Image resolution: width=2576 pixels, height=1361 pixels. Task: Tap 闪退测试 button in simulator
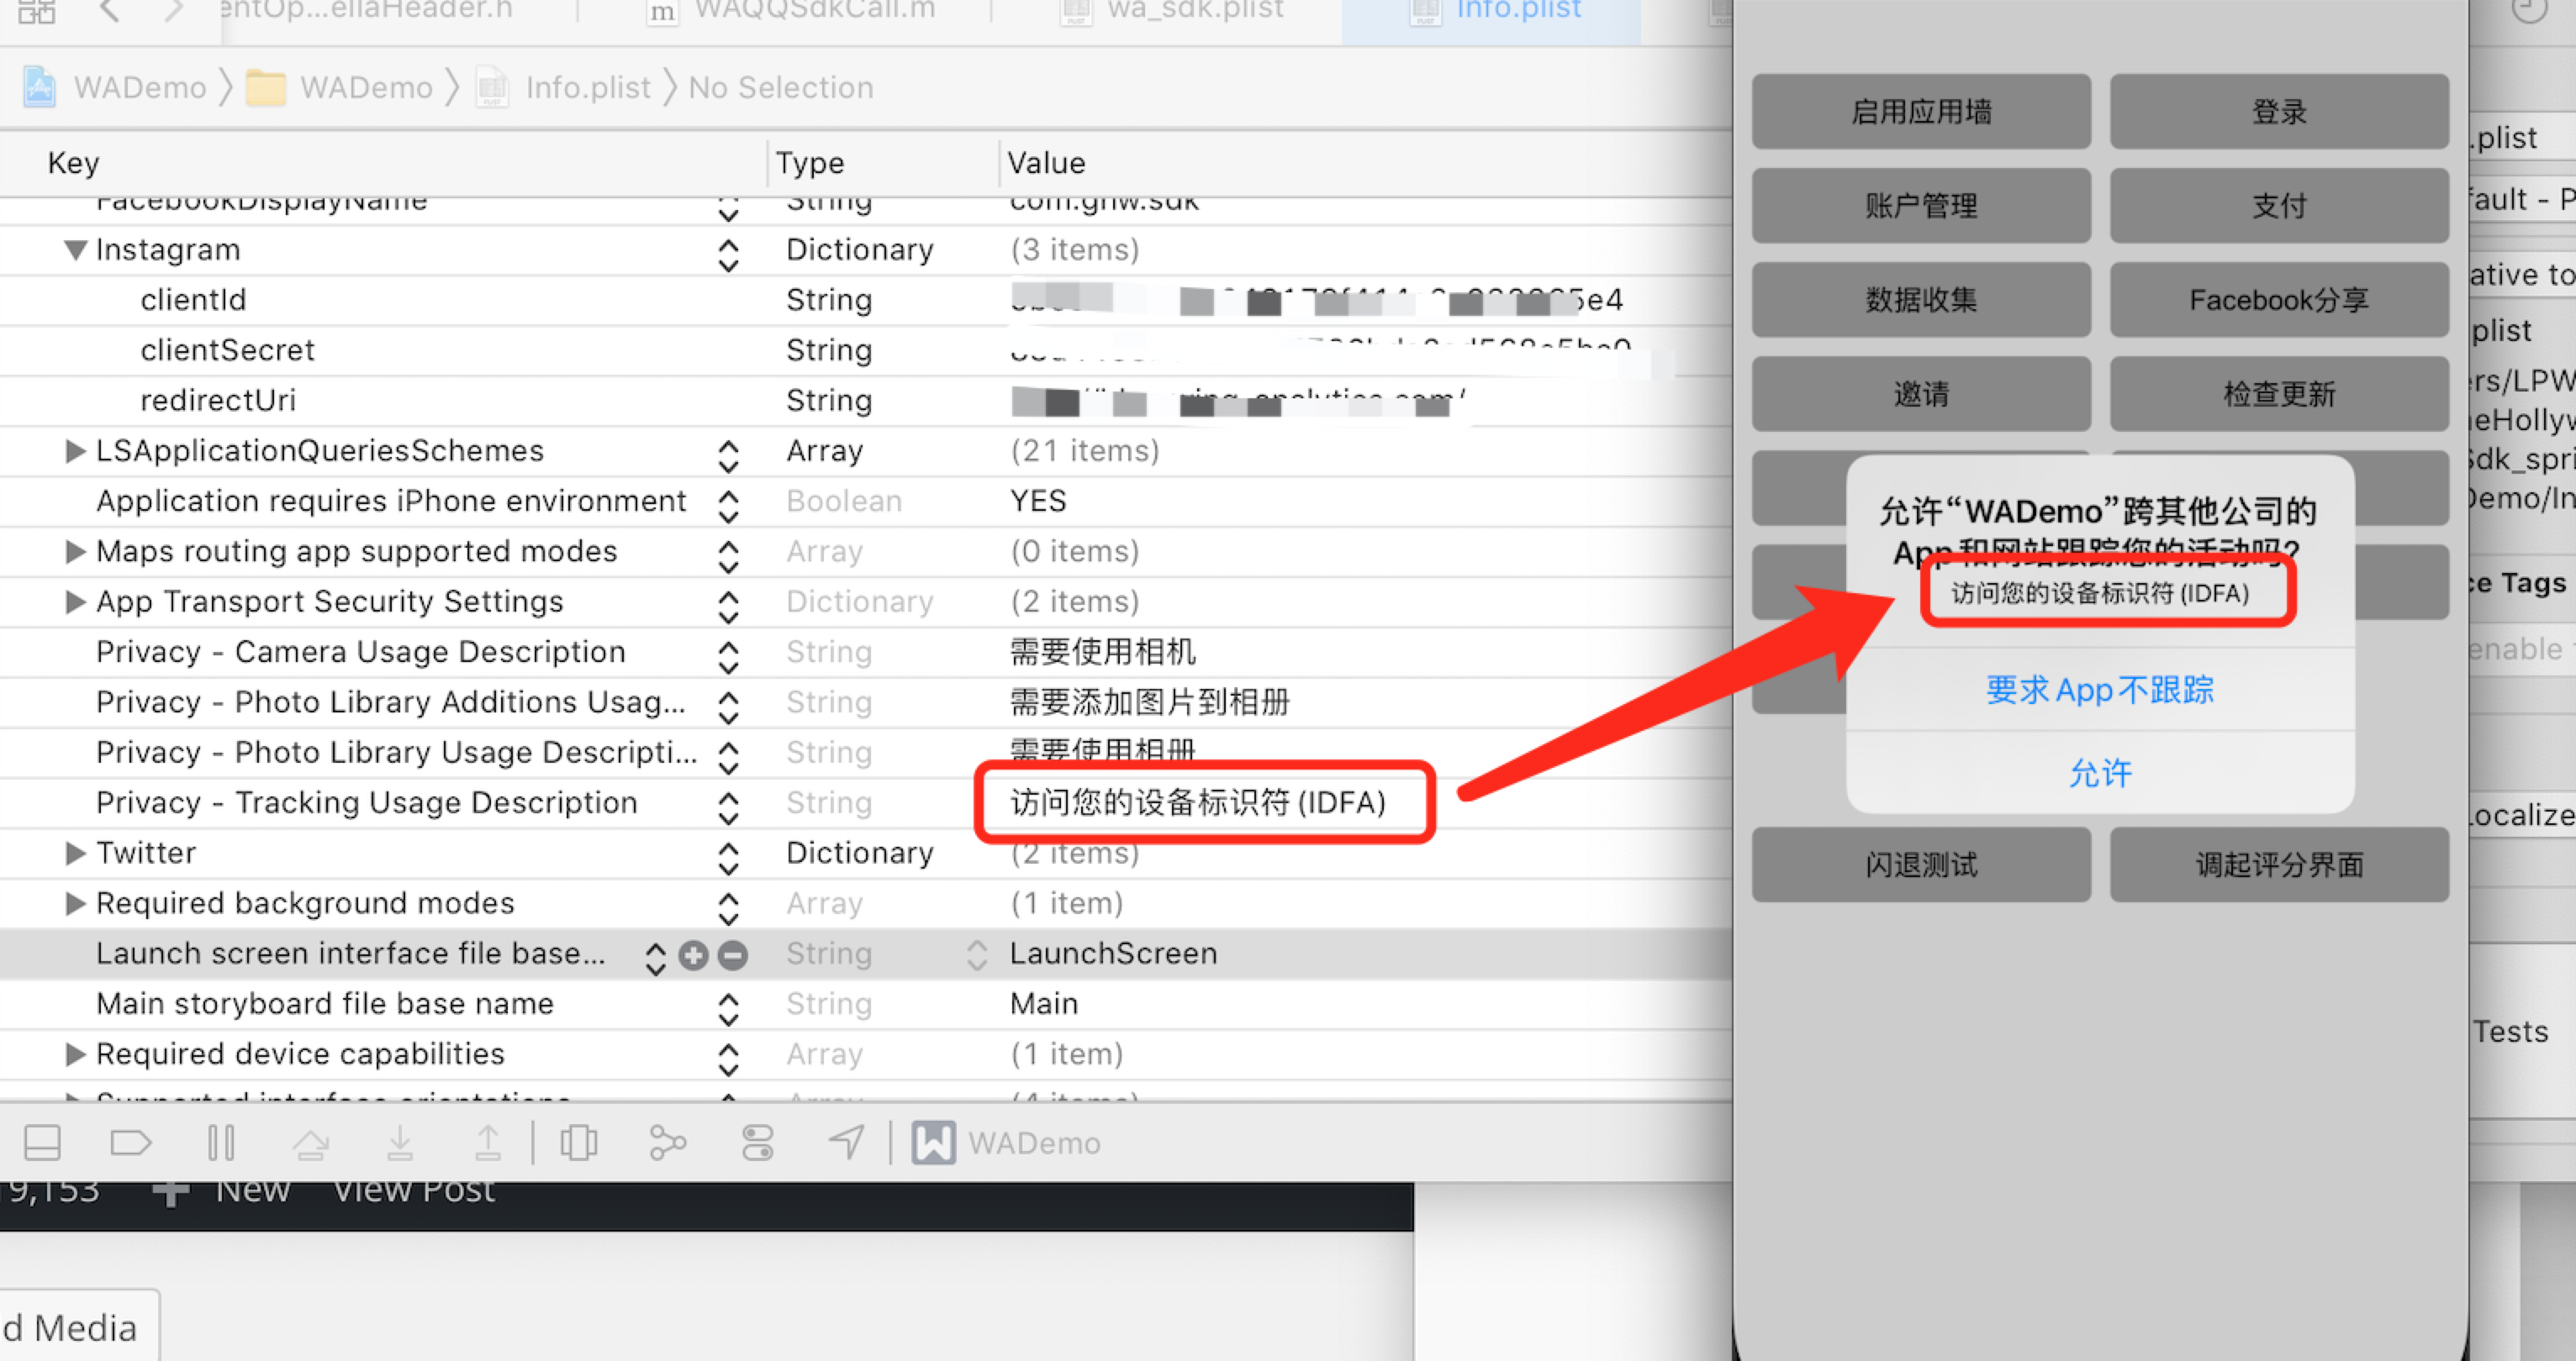(x=1921, y=864)
